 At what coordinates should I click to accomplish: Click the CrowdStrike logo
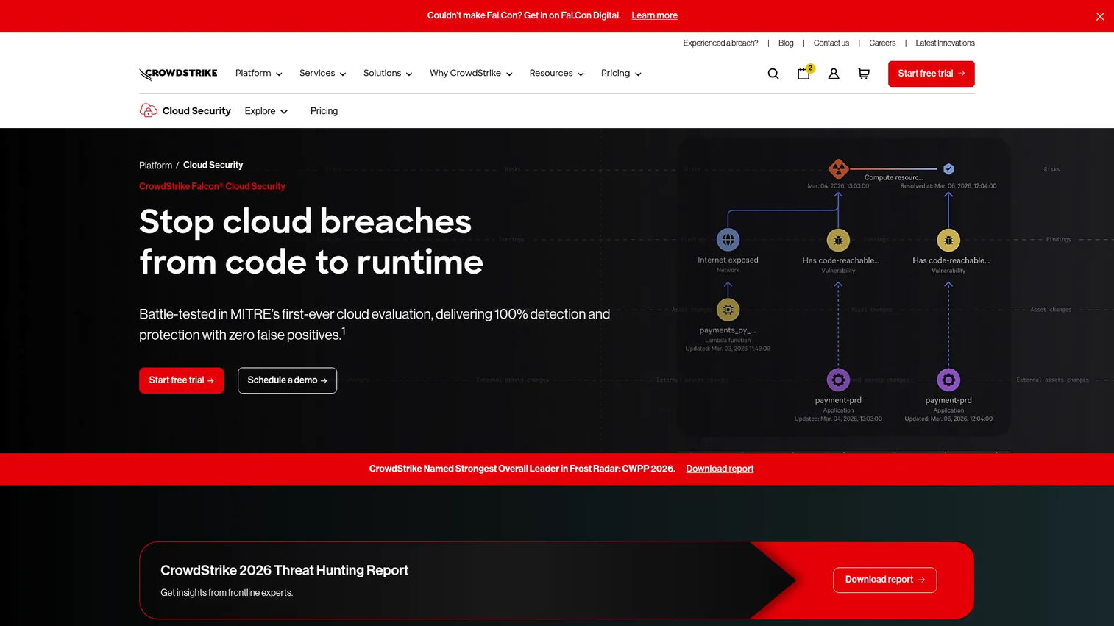[x=178, y=74]
